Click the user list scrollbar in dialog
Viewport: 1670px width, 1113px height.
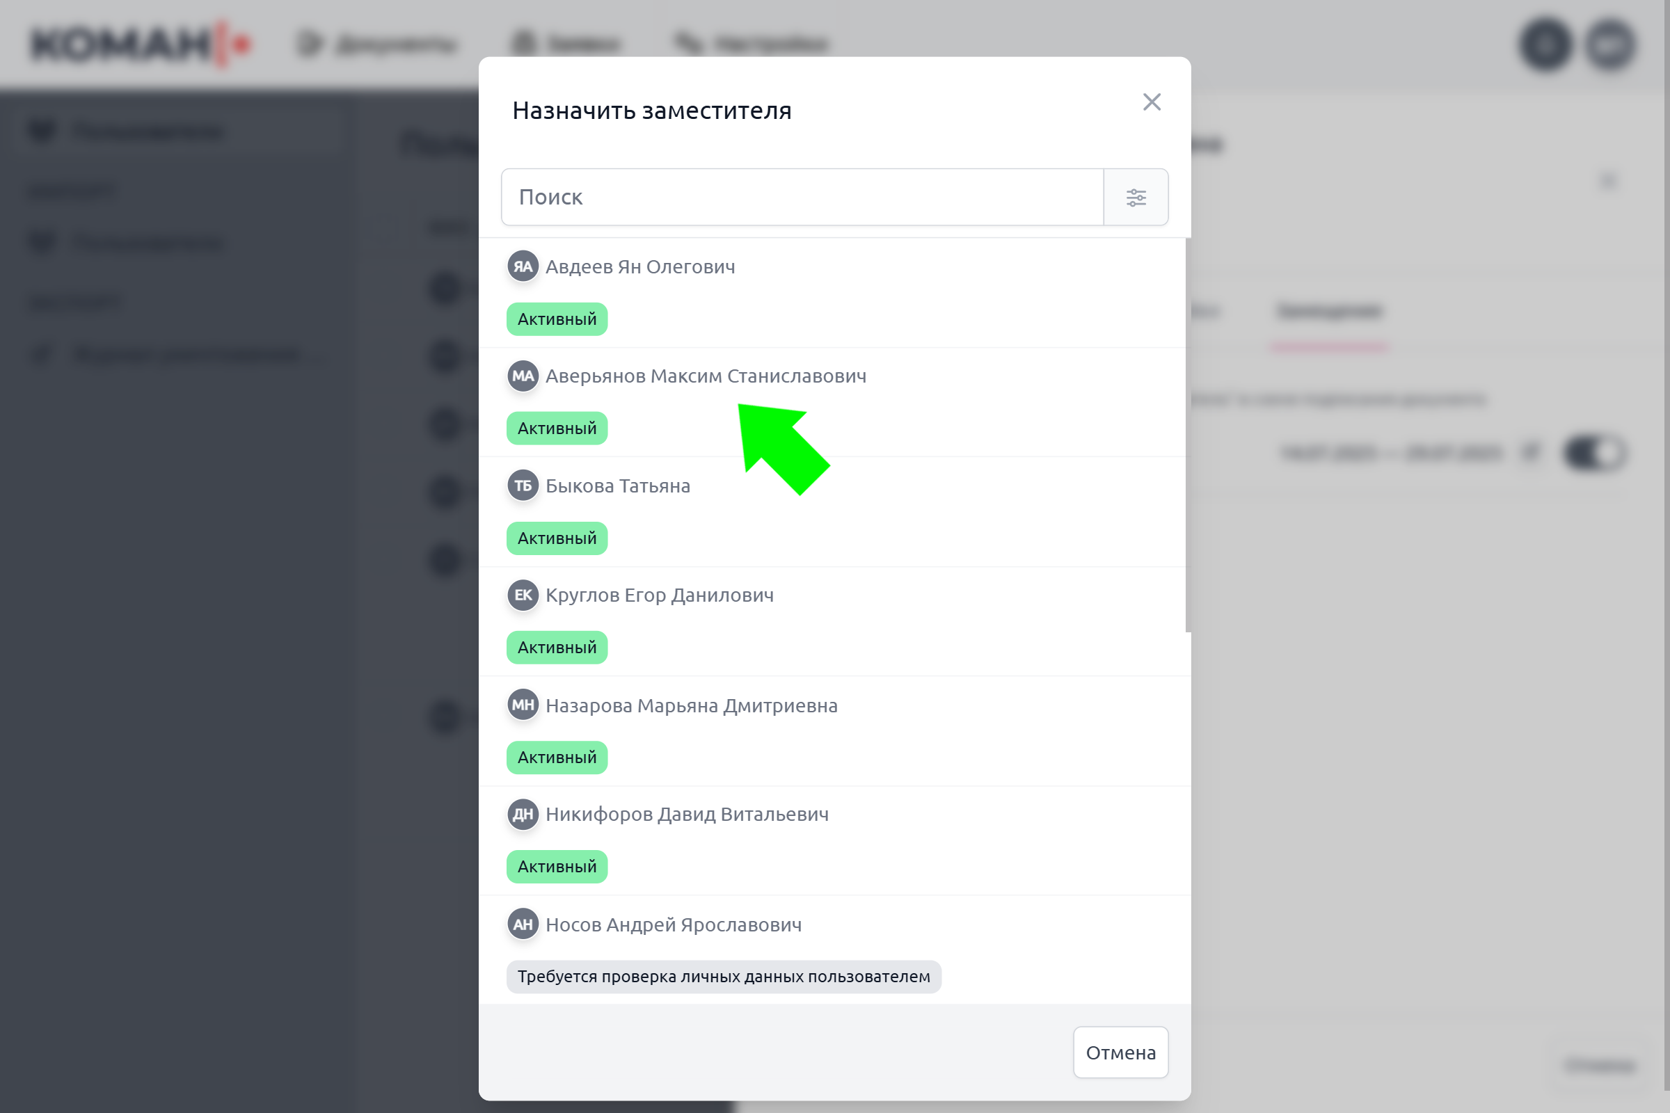1188,435
